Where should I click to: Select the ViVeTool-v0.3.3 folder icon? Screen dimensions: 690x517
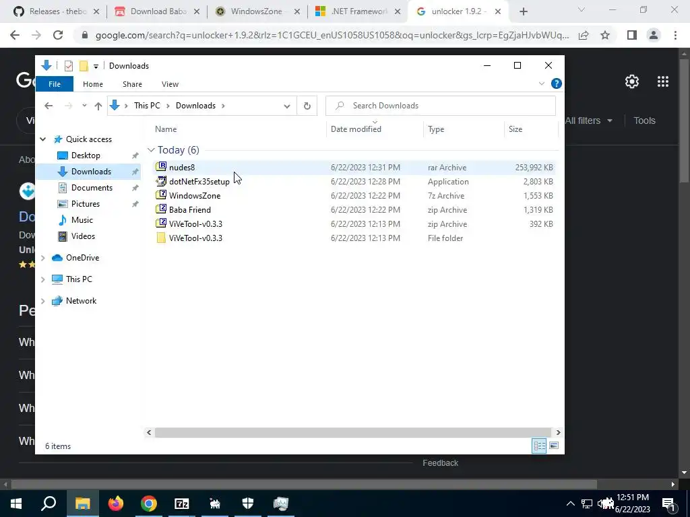point(161,238)
